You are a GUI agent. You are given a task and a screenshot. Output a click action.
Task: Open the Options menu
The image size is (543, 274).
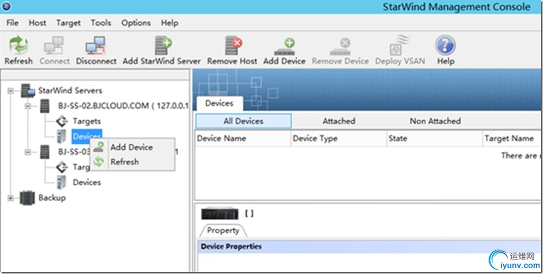pos(136,23)
